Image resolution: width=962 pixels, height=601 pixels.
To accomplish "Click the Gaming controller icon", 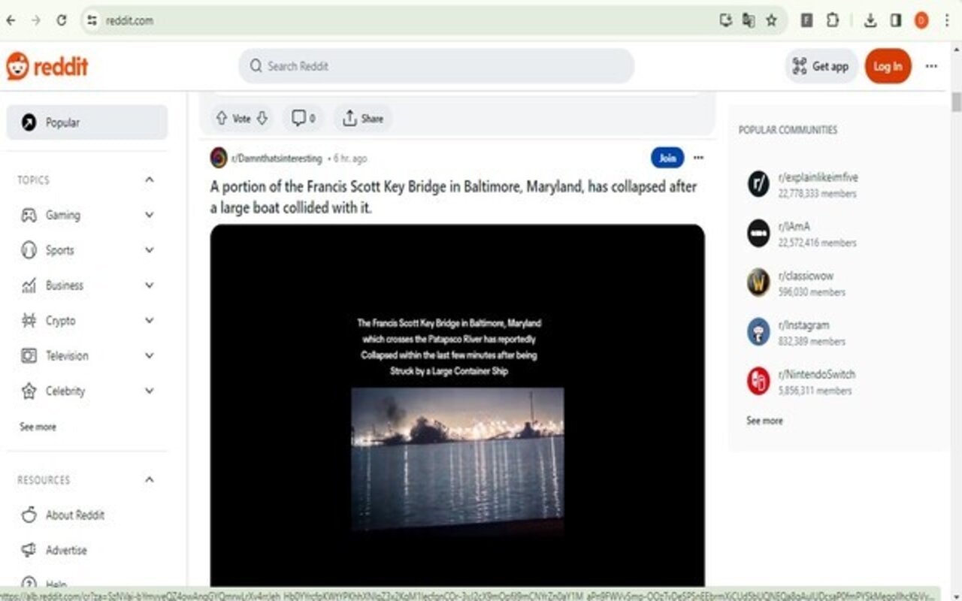I will click(x=29, y=215).
